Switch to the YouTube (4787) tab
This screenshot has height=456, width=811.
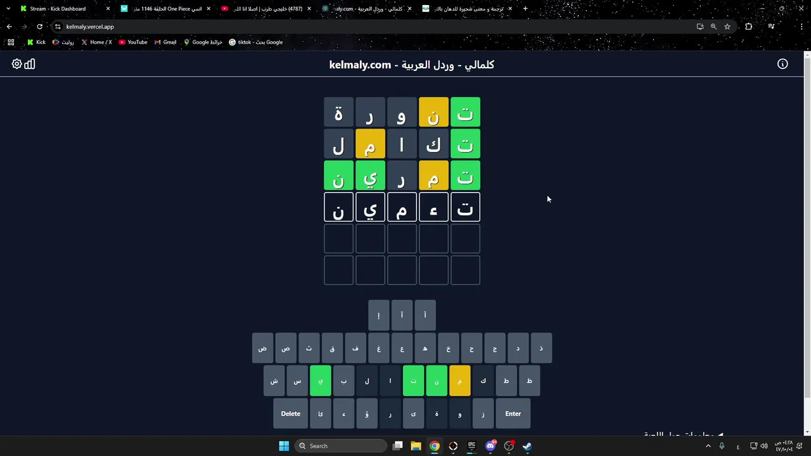click(x=266, y=9)
